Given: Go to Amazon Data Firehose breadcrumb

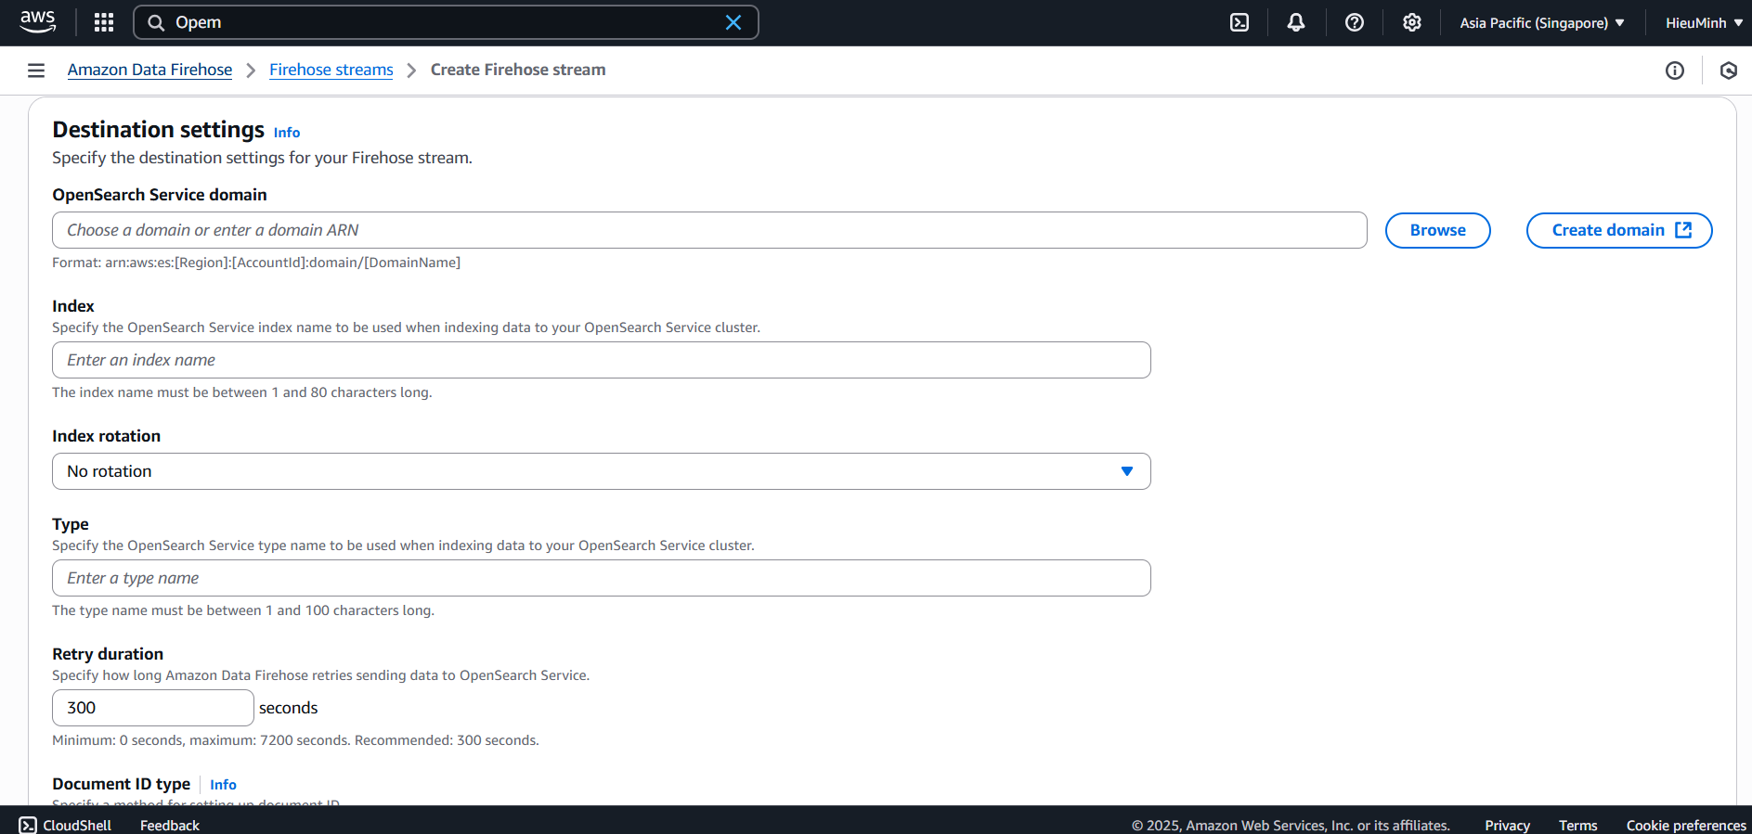Looking at the screenshot, I should coord(149,70).
